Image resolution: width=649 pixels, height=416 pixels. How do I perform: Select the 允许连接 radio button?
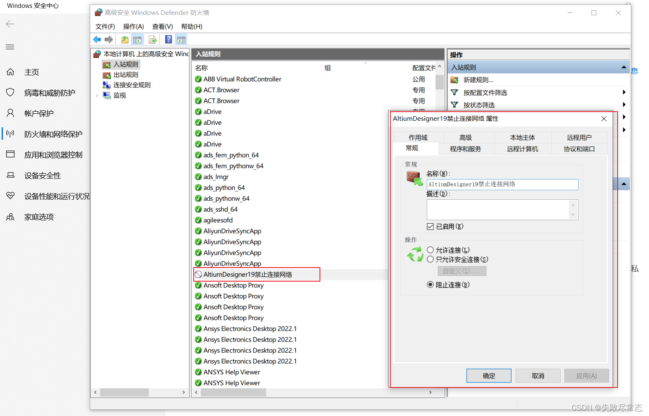pos(430,250)
